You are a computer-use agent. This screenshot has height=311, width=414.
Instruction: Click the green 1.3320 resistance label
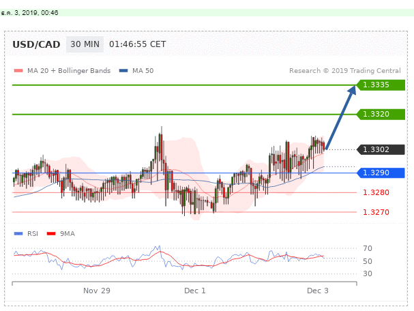[381, 115]
